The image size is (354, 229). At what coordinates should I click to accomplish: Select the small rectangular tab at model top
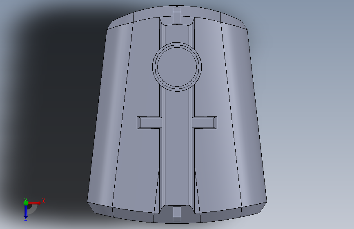177,15
